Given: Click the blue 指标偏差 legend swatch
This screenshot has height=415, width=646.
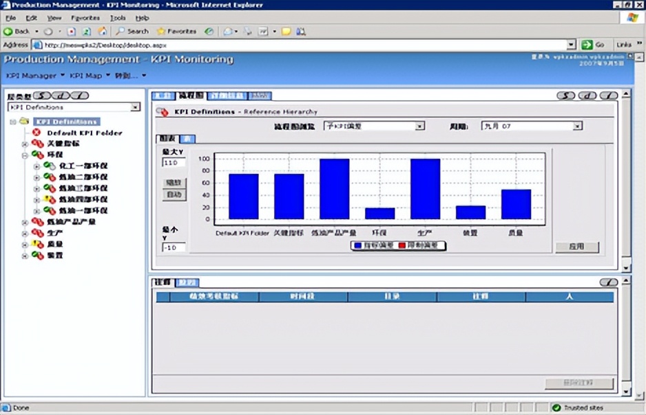Looking at the screenshot, I should [x=357, y=245].
